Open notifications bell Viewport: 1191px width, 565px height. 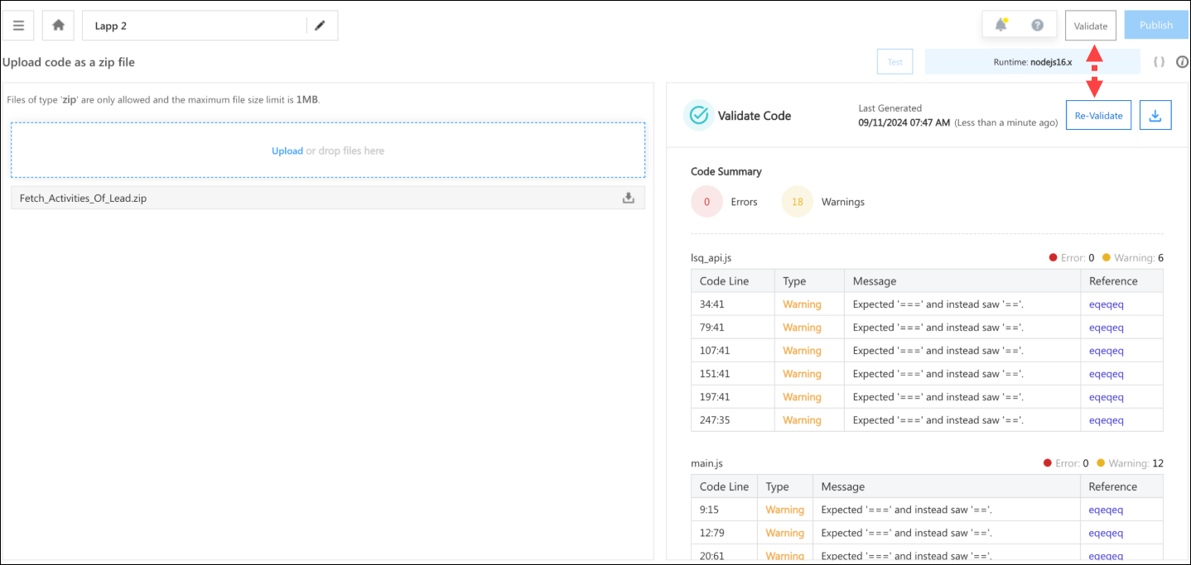(1001, 25)
